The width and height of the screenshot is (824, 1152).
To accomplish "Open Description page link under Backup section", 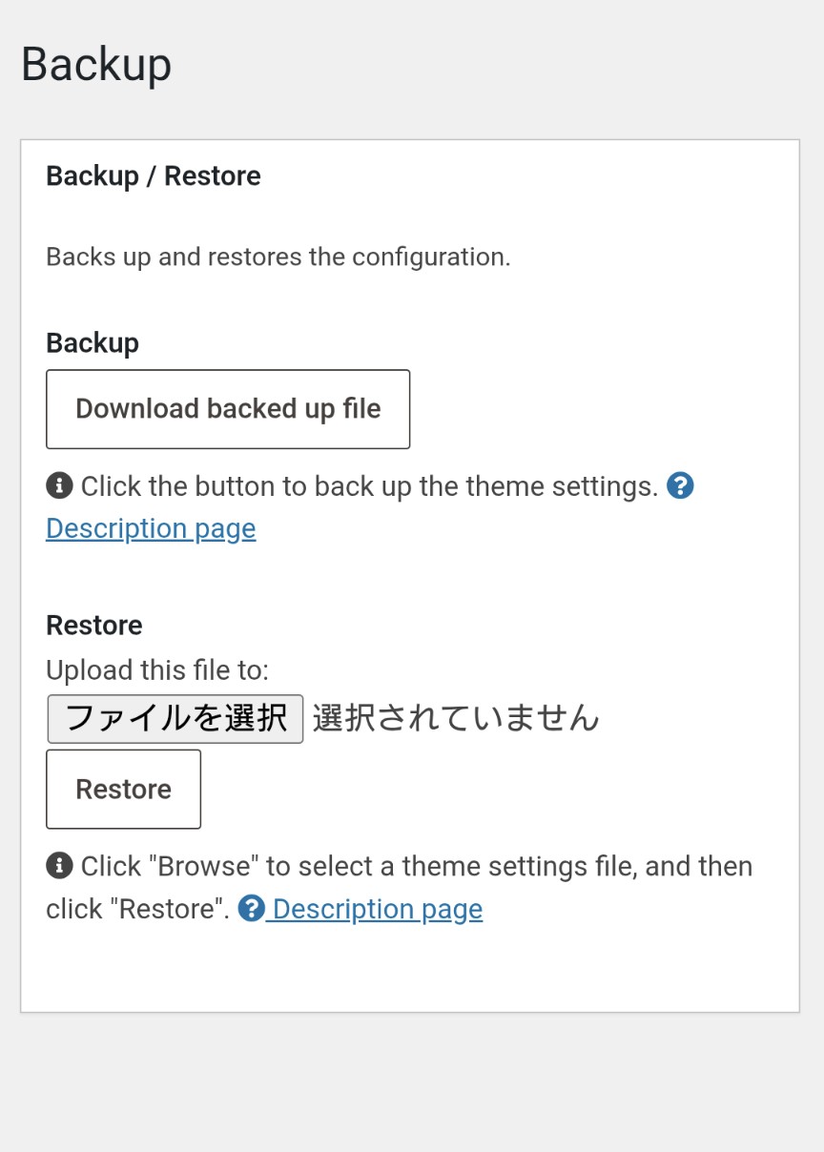I will (151, 528).
